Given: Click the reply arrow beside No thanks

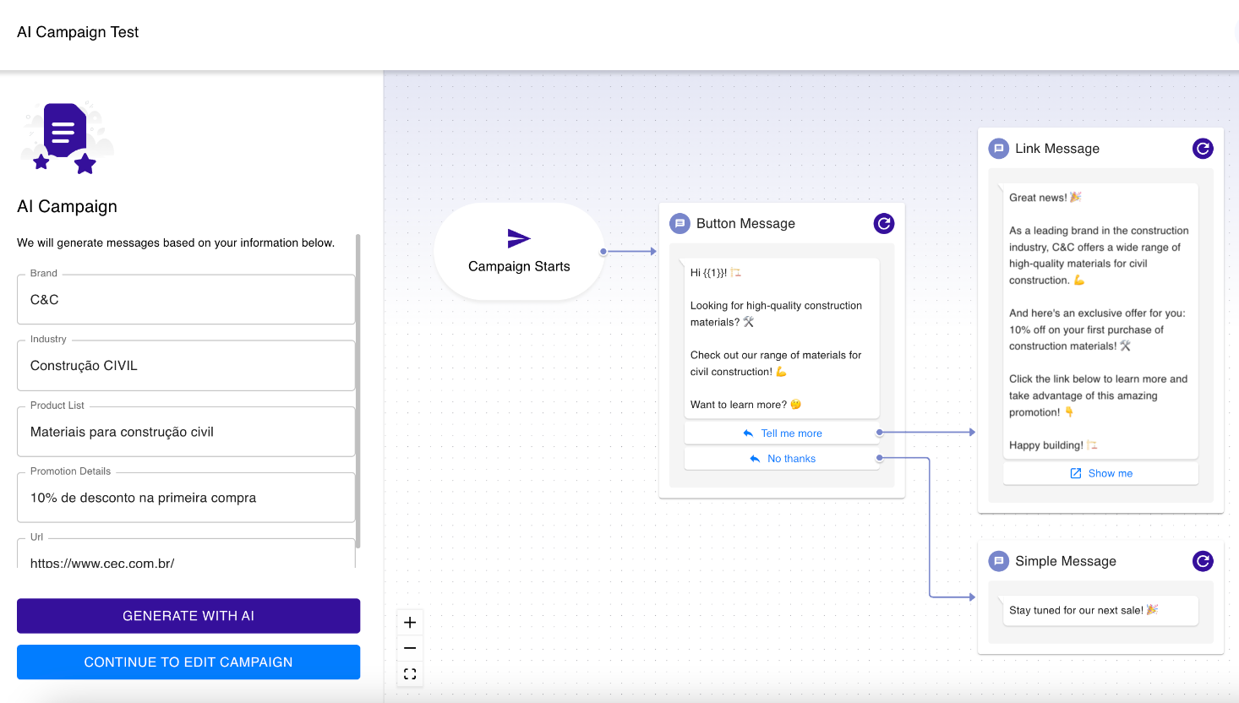Looking at the screenshot, I should coord(755,459).
